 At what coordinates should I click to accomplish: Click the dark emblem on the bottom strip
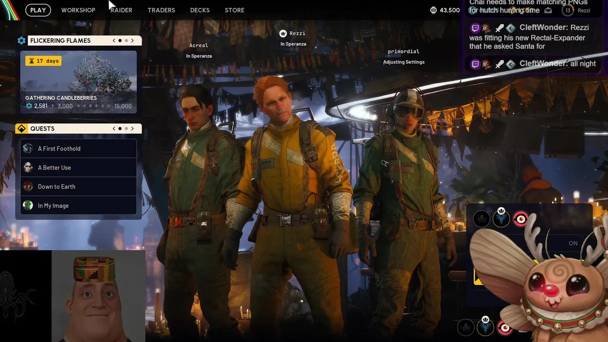(x=465, y=327)
